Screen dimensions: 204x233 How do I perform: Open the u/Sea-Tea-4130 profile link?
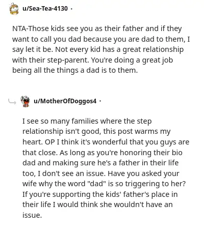[45, 8]
